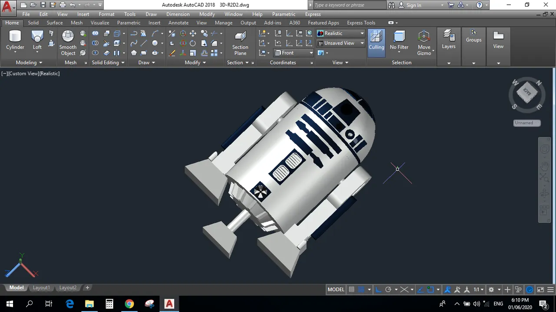
Task: Open the Dimension menu
Action: point(178,14)
